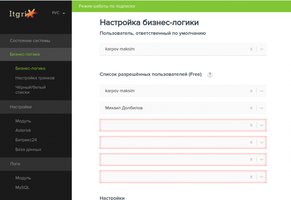Open Asterisk settings page
Image resolution: width=291 pixels, height=200 pixels.
(x=23, y=130)
